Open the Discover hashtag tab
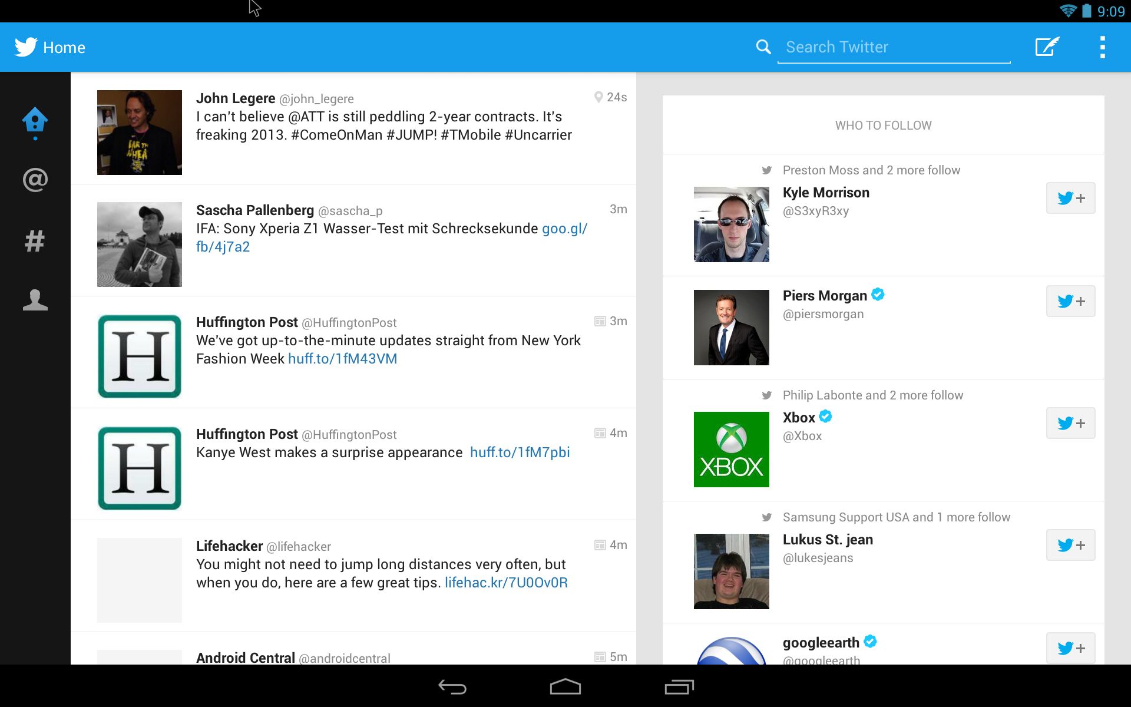This screenshot has height=707, width=1131. [35, 241]
